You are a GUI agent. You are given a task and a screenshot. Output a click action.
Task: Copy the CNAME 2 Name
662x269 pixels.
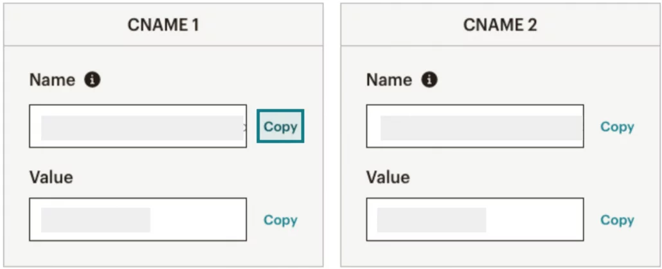click(617, 126)
